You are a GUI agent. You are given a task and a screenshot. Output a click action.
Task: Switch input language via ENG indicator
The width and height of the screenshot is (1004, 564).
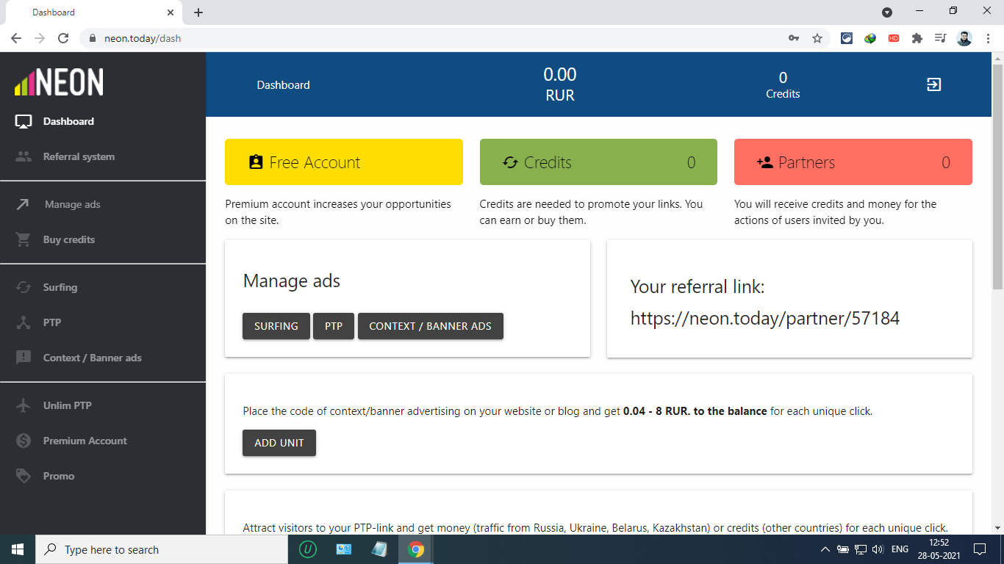coord(900,549)
